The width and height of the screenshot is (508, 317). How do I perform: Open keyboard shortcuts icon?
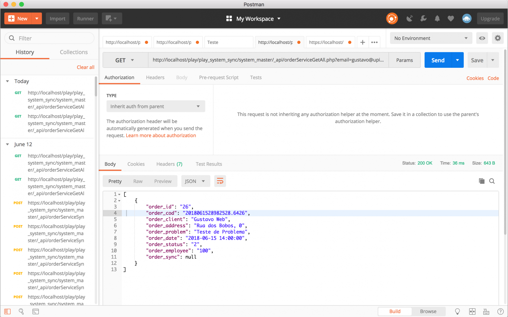[x=486, y=311]
